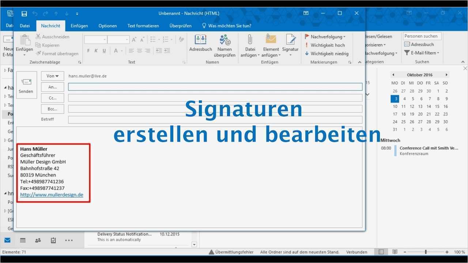Switch to Mail view in the navigation bar
The width and height of the screenshot is (468, 263).
7,240
